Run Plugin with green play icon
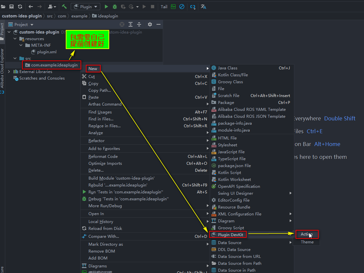This screenshot has height=273, width=364. coord(106,7)
